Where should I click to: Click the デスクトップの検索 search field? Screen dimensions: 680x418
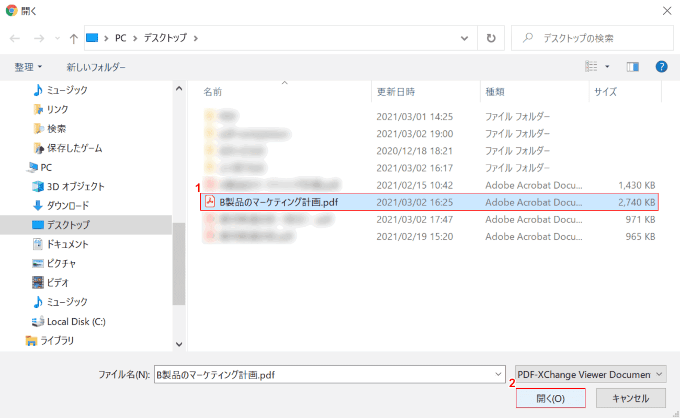pyautogui.click(x=592, y=38)
